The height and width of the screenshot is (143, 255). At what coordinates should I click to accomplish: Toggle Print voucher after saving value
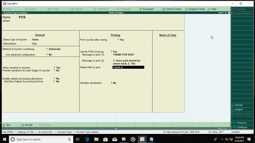click(x=122, y=40)
